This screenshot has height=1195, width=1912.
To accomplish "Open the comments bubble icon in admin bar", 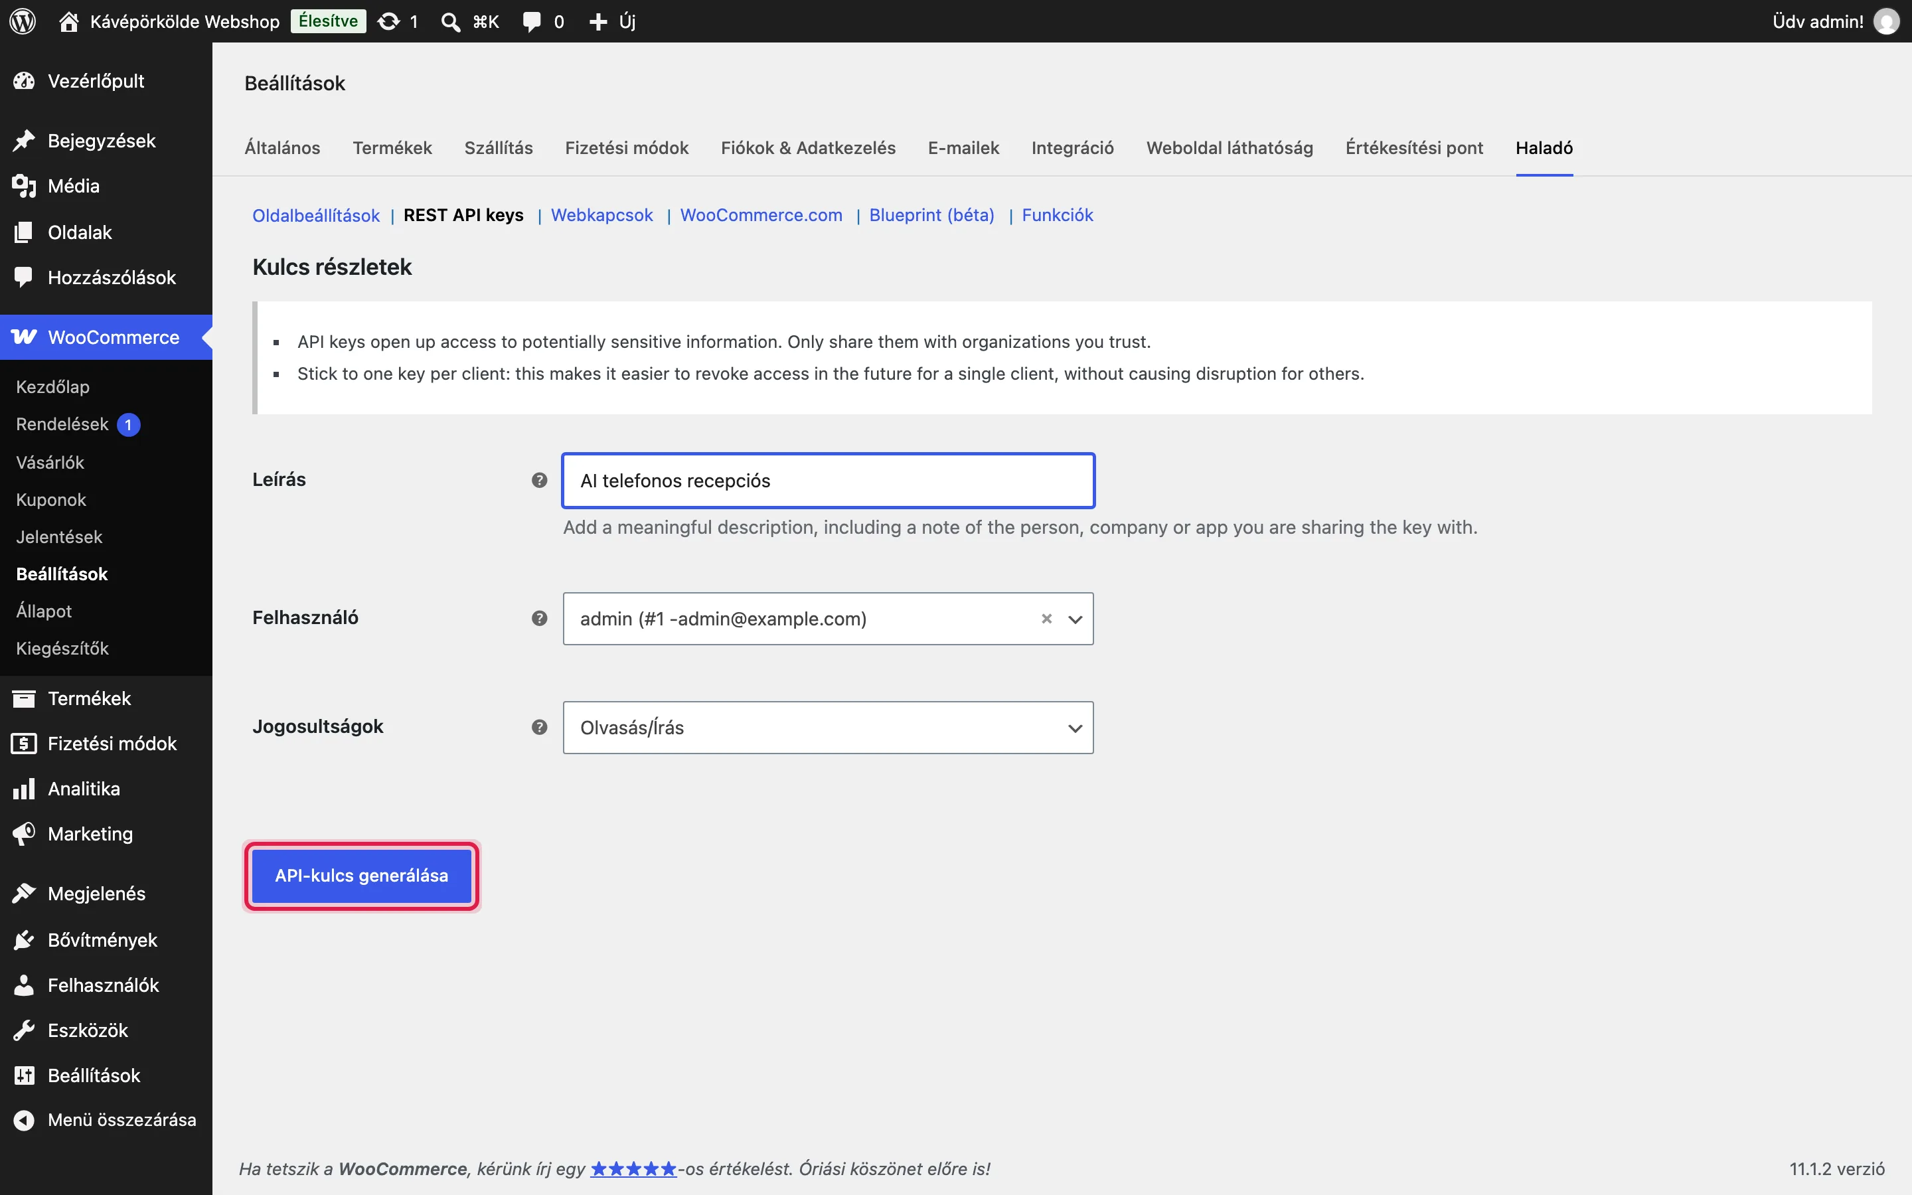I will click(532, 21).
